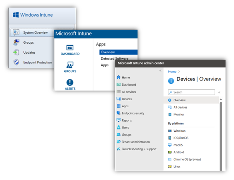Open the Home breadcrumb link

[x=172, y=72]
